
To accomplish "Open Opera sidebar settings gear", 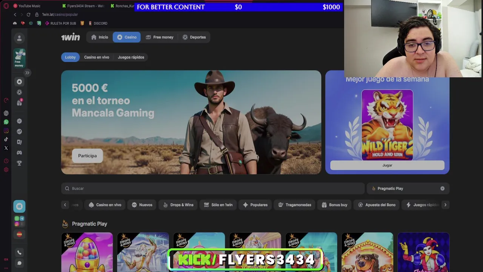I will coord(6,170).
